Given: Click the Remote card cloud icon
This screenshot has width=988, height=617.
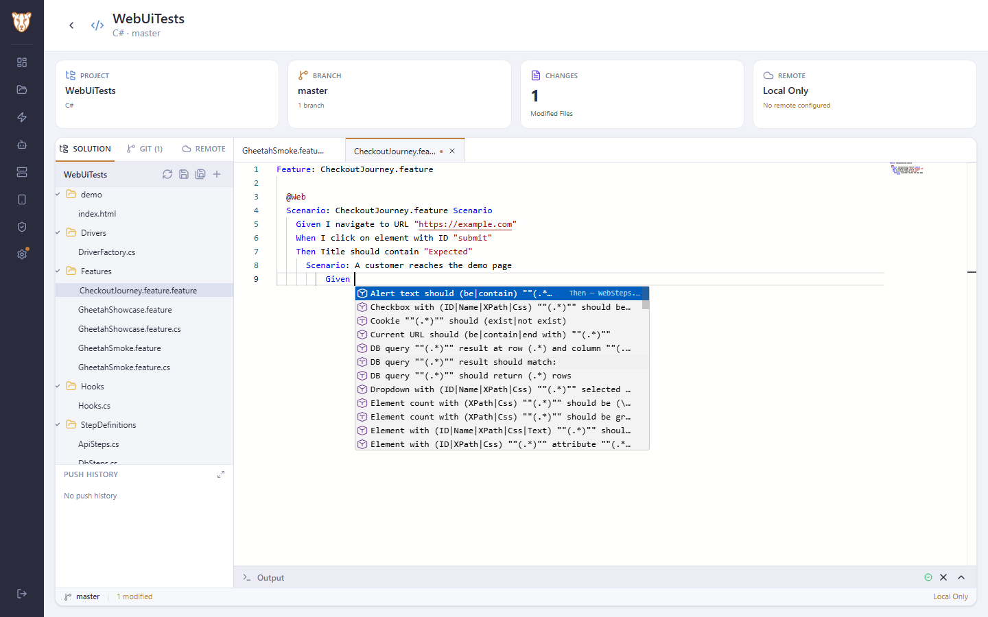Looking at the screenshot, I should pyautogui.click(x=768, y=75).
